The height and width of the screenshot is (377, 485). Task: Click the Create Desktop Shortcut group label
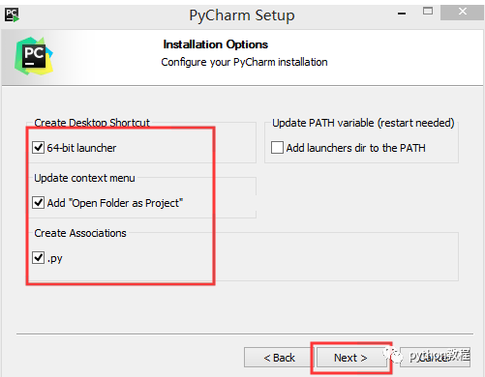(92, 123)
